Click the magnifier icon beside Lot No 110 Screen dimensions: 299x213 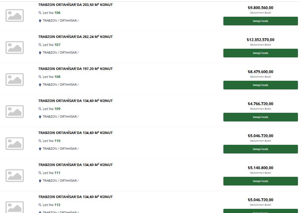coord(40,141)
